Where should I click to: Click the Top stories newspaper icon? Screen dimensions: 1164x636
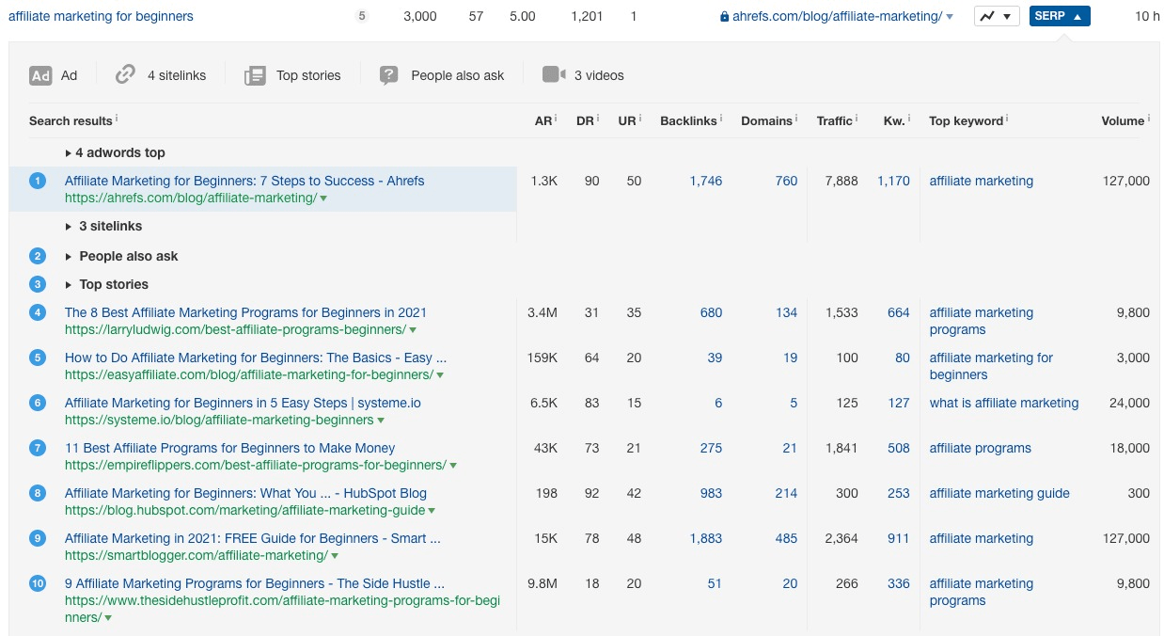tap(255, 75)
